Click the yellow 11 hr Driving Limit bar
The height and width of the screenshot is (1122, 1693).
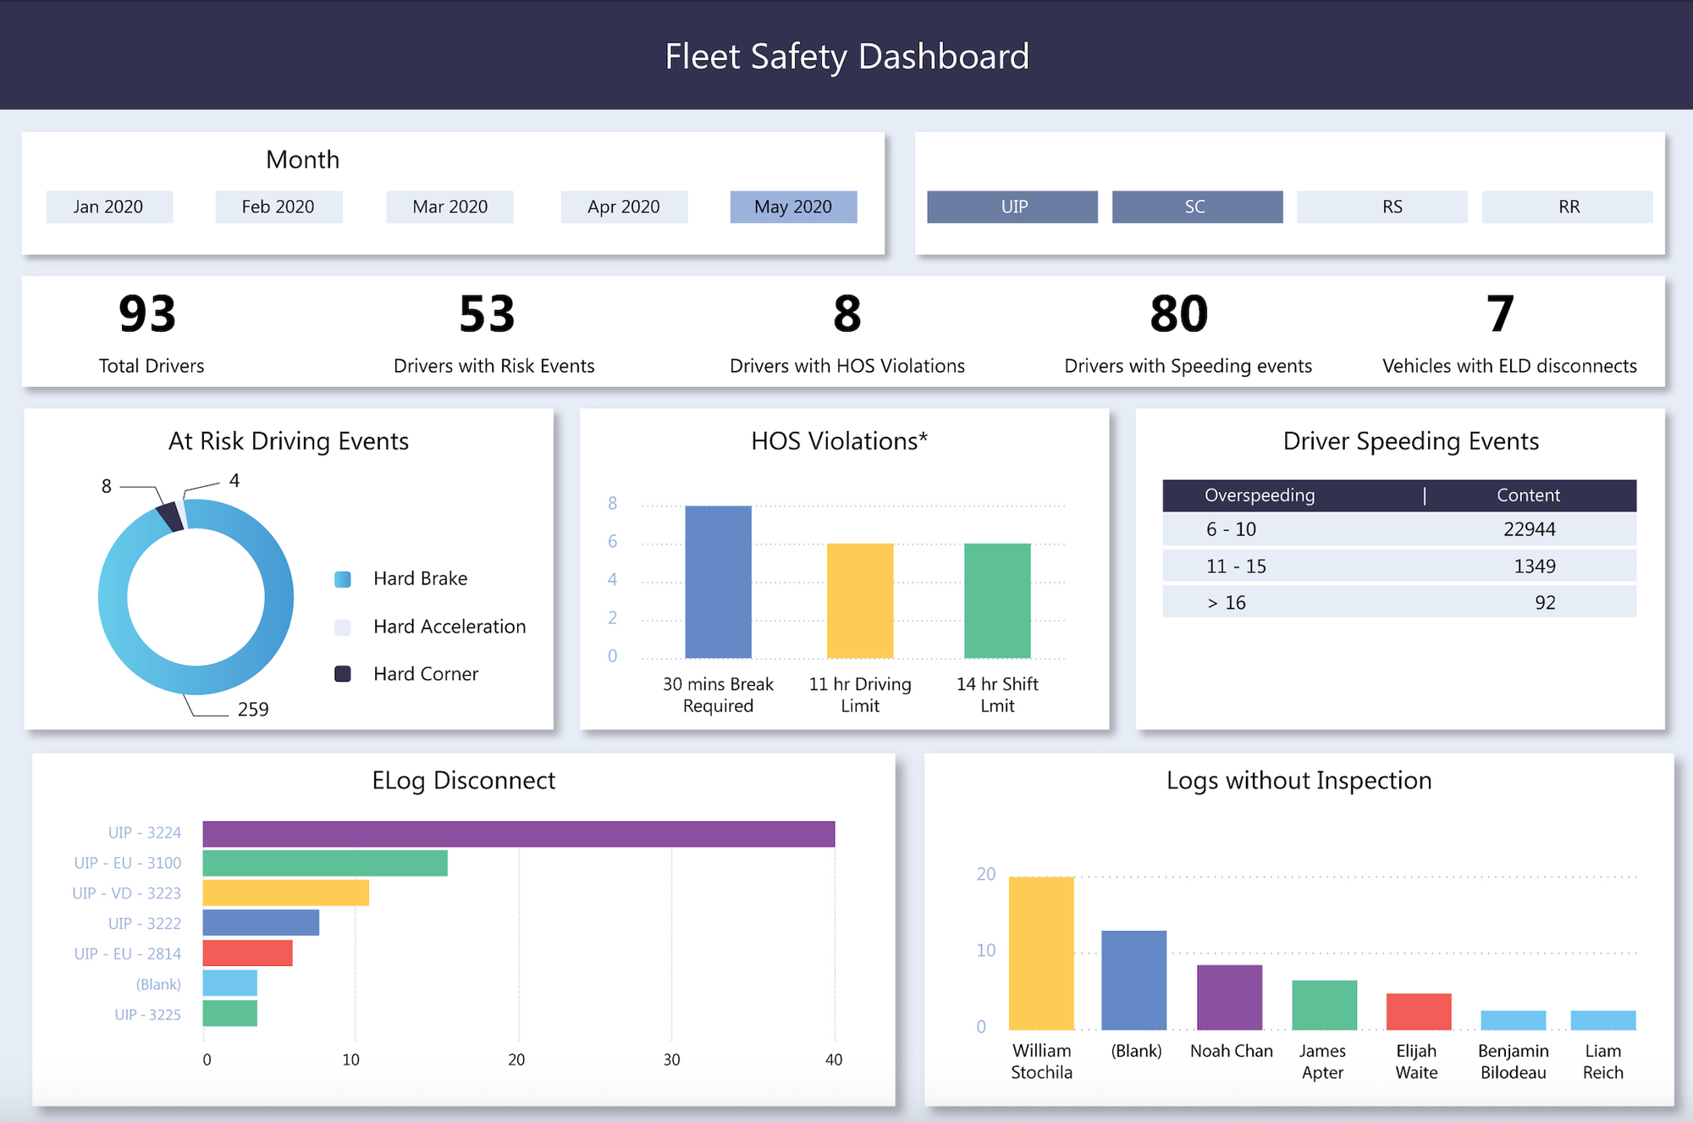point(860,601)
